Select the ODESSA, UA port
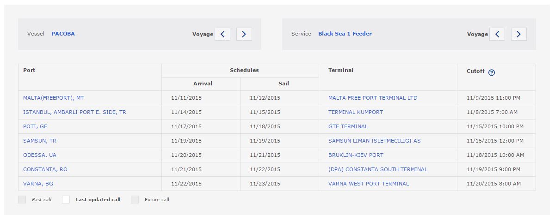This screenshot has height=215, width=555. [x=40, y=155]
